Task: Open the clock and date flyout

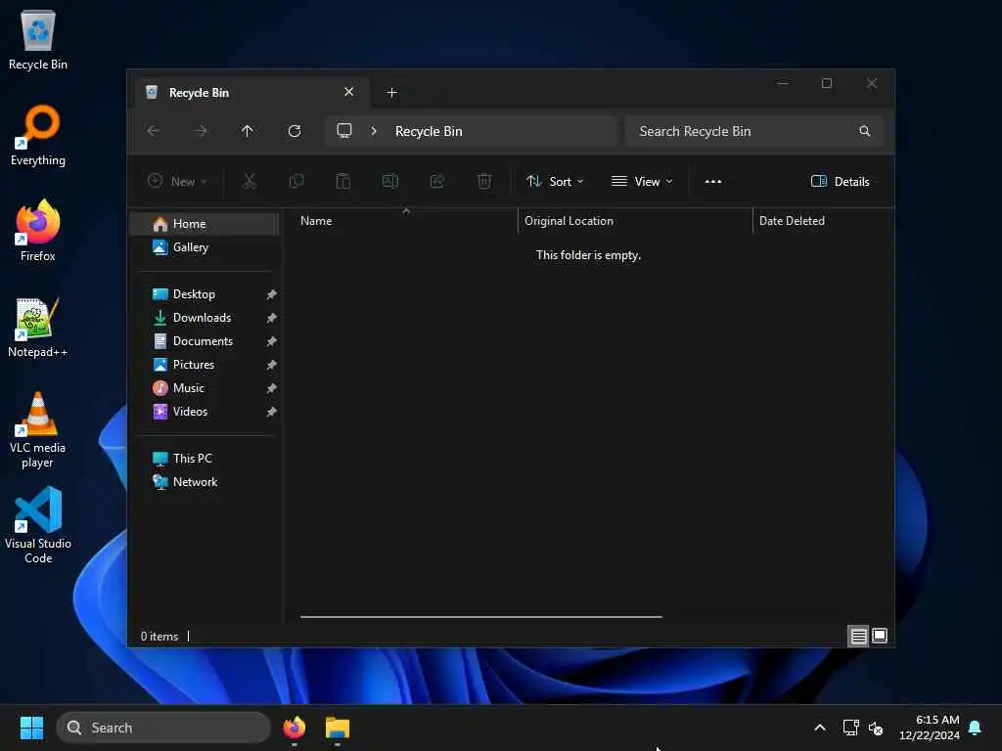Action: click(930, 728)
